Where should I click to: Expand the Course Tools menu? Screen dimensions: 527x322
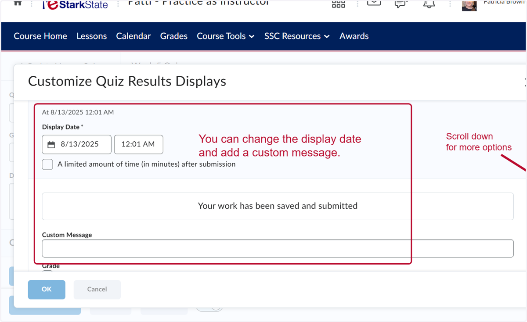click(226, 36)
